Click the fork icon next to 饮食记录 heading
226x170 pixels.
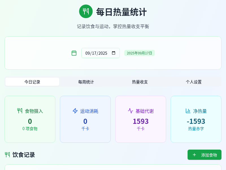pos(7,155)
